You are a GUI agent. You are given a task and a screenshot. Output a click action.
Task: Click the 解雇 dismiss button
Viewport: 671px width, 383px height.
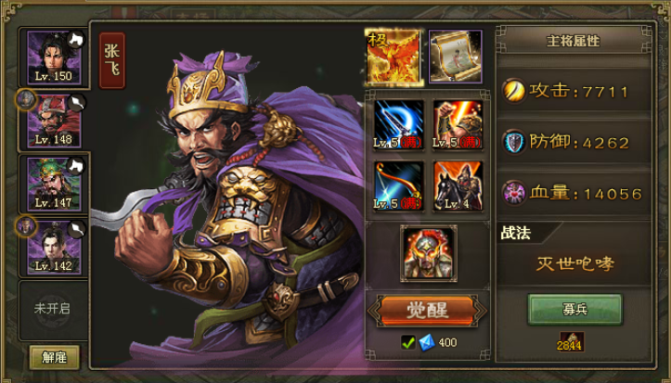coord(55,357)
